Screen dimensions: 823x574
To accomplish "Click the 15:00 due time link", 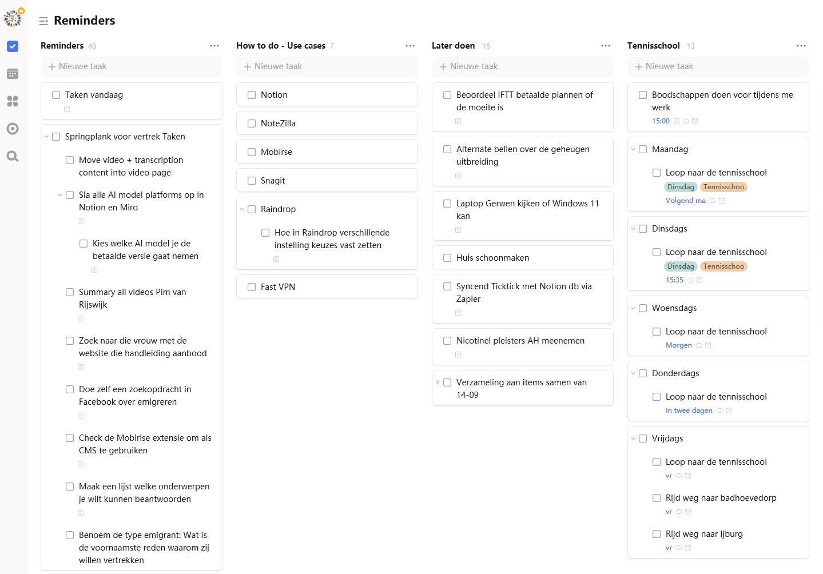I will [661, 121].
